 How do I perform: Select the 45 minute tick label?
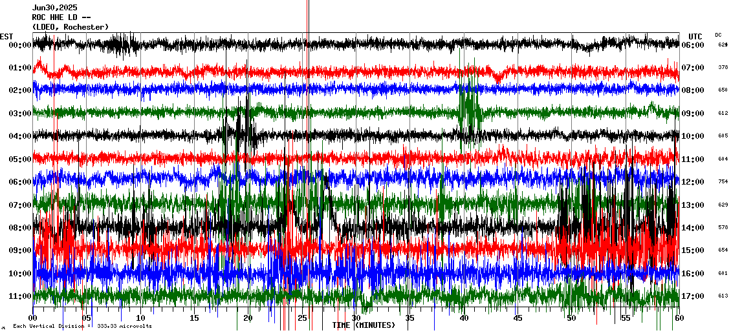click(518, 318)
